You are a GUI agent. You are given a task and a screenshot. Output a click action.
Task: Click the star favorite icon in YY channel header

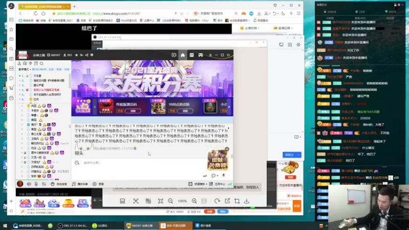tap(76, 55)
